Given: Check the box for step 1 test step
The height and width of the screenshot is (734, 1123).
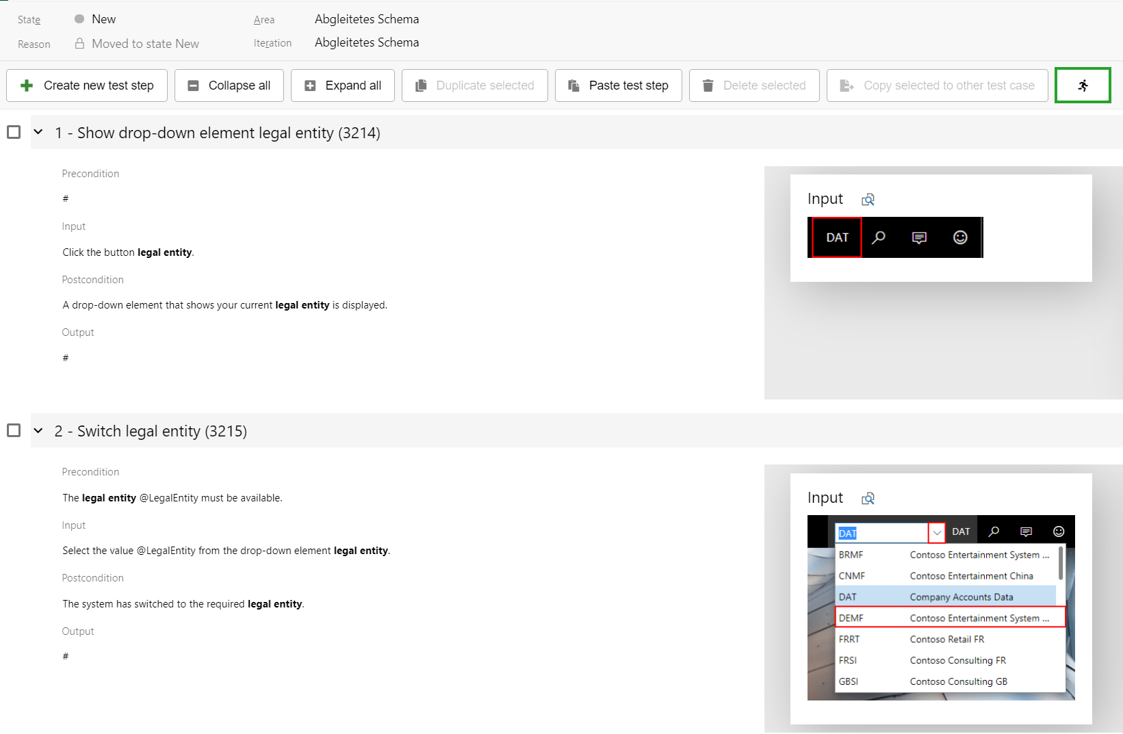Looking at the screenshot, I should [14, 132].
